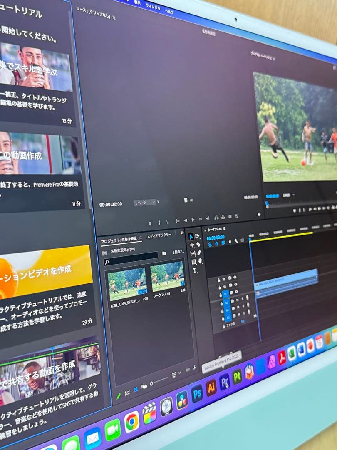Open the page dropdown in Source monitor

point(145,202)
